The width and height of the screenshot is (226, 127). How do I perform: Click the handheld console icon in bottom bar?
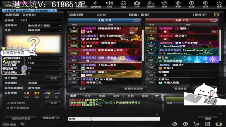(x=218, y=124)
